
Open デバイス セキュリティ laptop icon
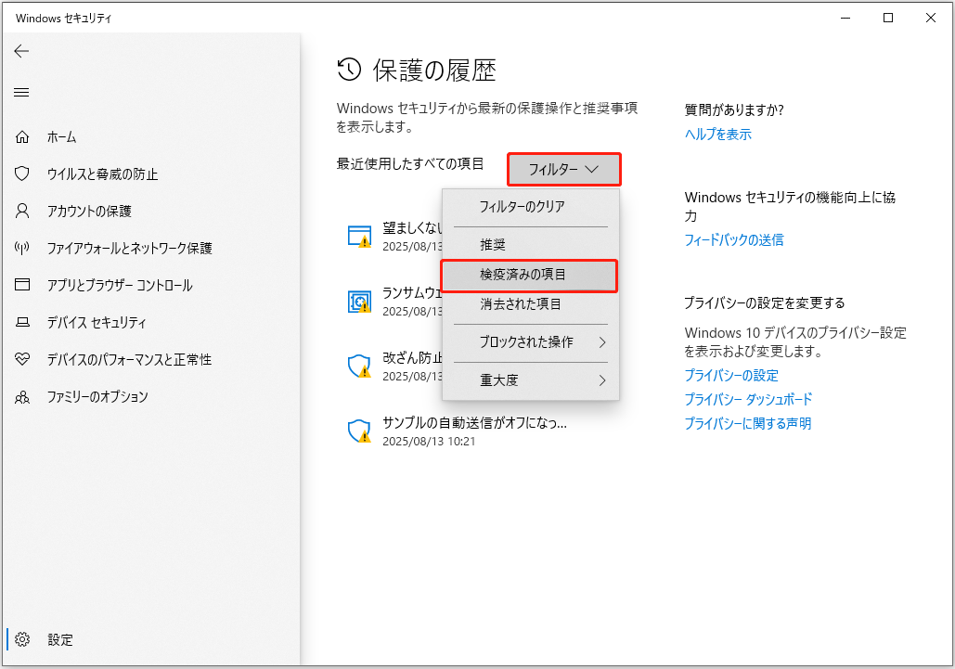pyautogui.click(x=23, y=323)
